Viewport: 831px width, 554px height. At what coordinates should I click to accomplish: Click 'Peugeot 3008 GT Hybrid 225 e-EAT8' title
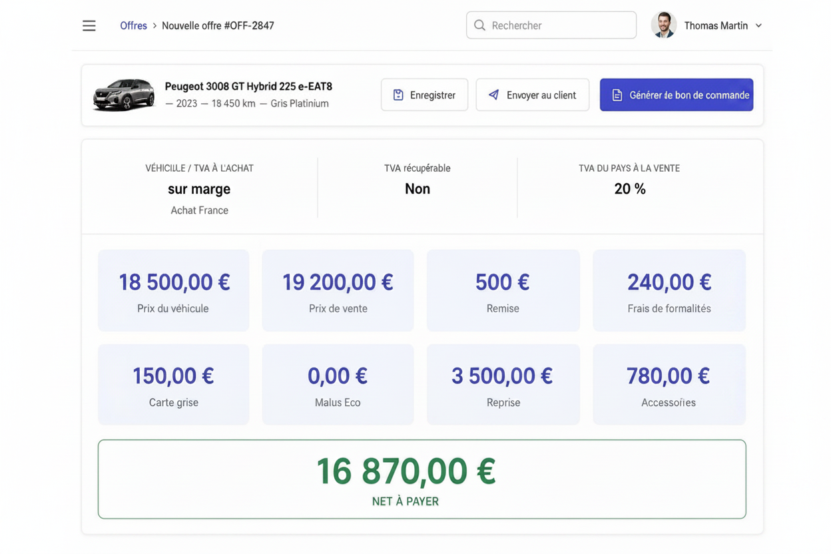point(248,87)
